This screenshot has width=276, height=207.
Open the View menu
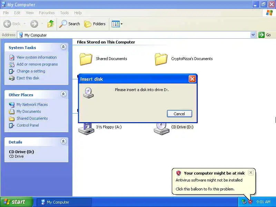(x=30, y=13)
